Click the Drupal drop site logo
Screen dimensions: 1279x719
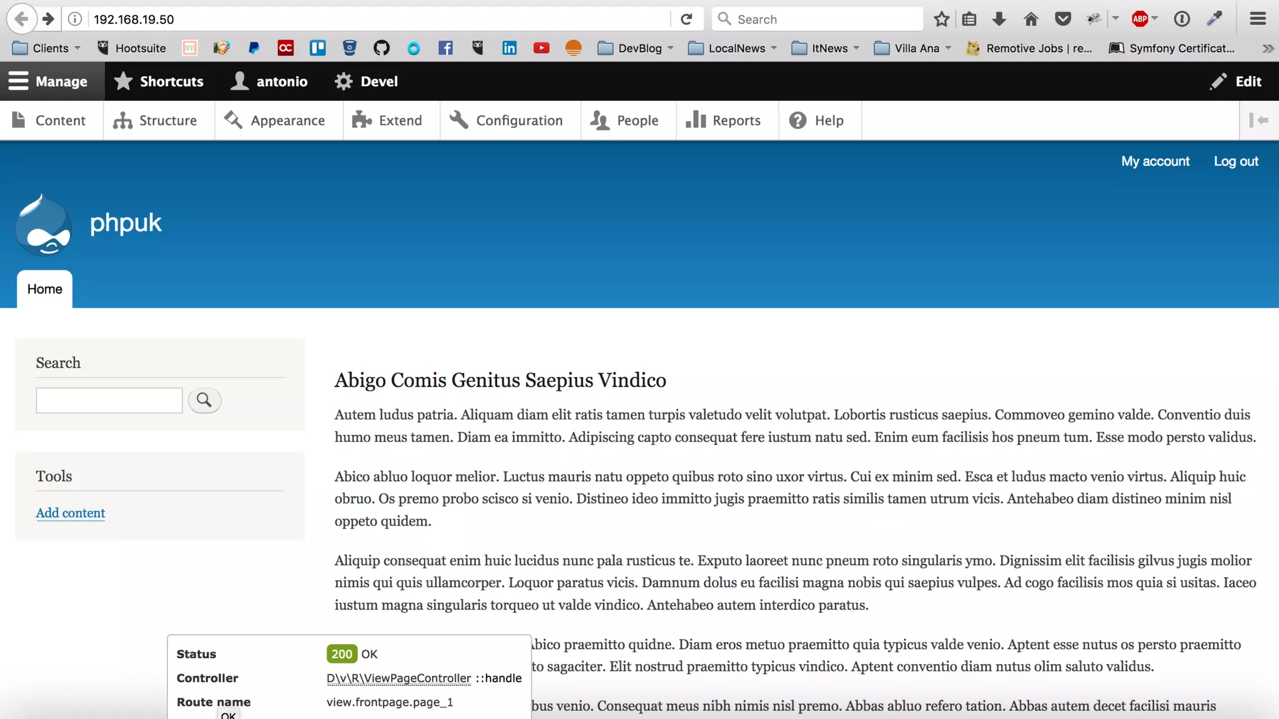point(43,224)
